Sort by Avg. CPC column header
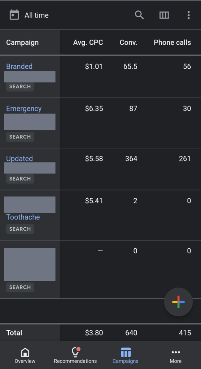The height and width of the screenshot is (369, 201). click(x=88, y=43)
